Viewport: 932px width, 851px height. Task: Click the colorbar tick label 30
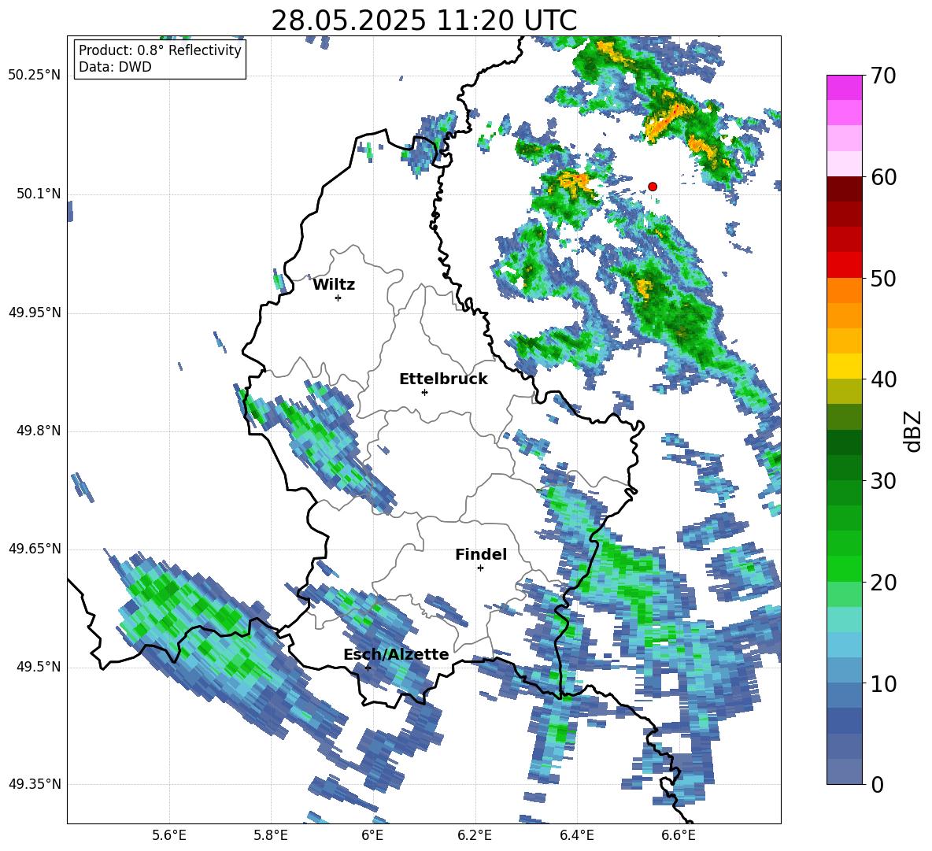click(x=883, y=481)
